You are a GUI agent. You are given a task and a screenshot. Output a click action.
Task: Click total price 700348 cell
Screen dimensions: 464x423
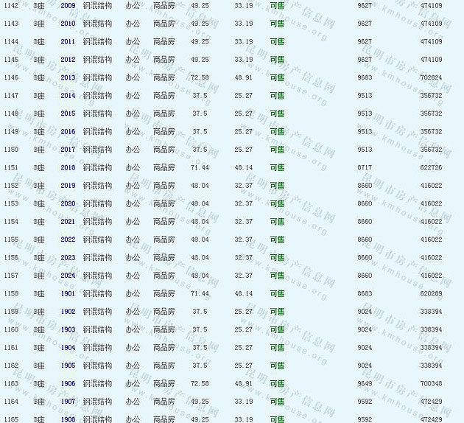point(431,383)
